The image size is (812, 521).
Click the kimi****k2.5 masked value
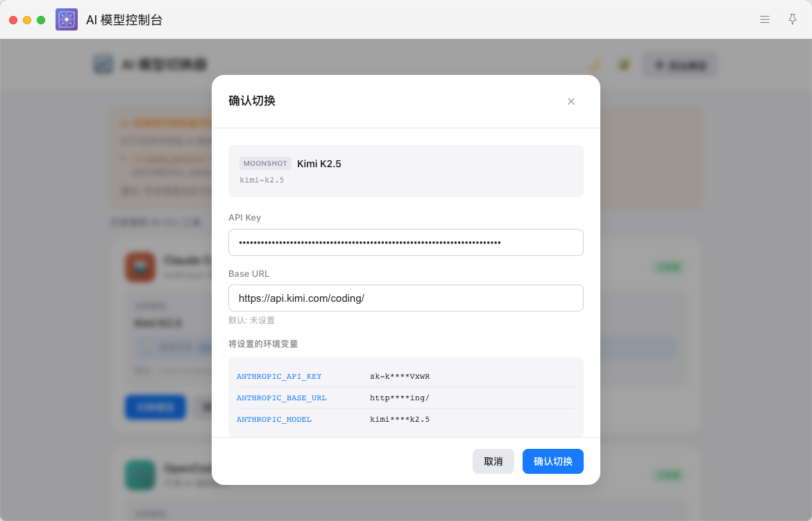(x=400, y=420)
